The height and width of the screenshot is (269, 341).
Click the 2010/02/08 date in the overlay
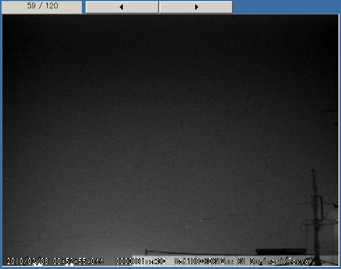point(28,261)
